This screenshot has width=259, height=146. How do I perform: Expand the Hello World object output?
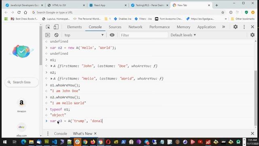tap(51, 78)
